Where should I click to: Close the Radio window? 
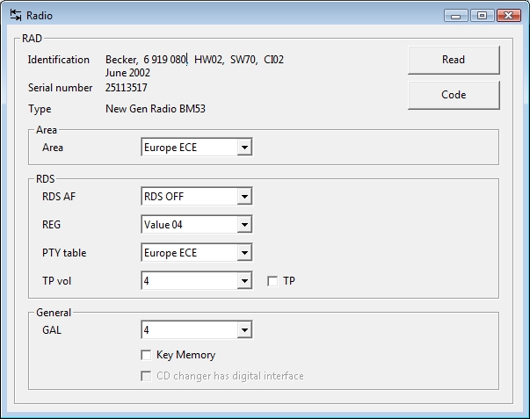[x=509, y=16]
